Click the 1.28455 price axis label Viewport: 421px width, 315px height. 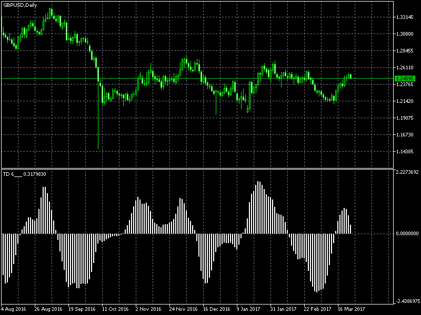[405, 50]
